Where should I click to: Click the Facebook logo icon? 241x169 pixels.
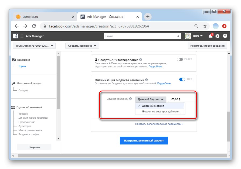point(15,36)
